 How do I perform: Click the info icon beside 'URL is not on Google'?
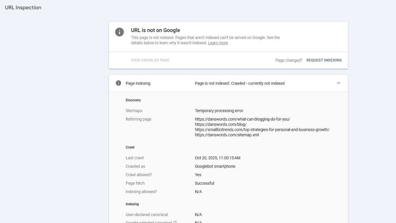tap(119, 32)
